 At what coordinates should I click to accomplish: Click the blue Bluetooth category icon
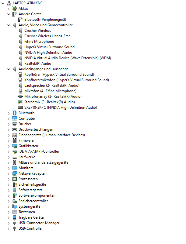pyautogui.click(x=15, y=113)
